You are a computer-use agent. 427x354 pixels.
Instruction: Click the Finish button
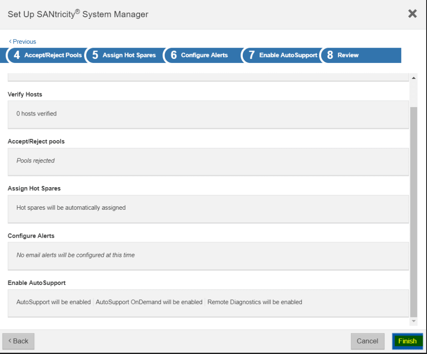pyautogui.click(x=407, y=341)
